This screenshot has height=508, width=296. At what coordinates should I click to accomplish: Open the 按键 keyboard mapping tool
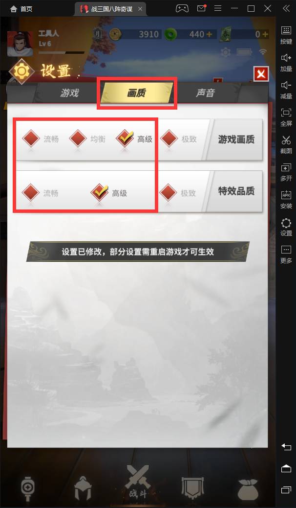tap(286, 35)
